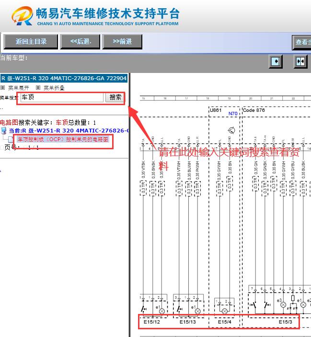Screen dimensions: 311x337
Task: Click the E15/3 component label
Action: click(x=285, y=322)
